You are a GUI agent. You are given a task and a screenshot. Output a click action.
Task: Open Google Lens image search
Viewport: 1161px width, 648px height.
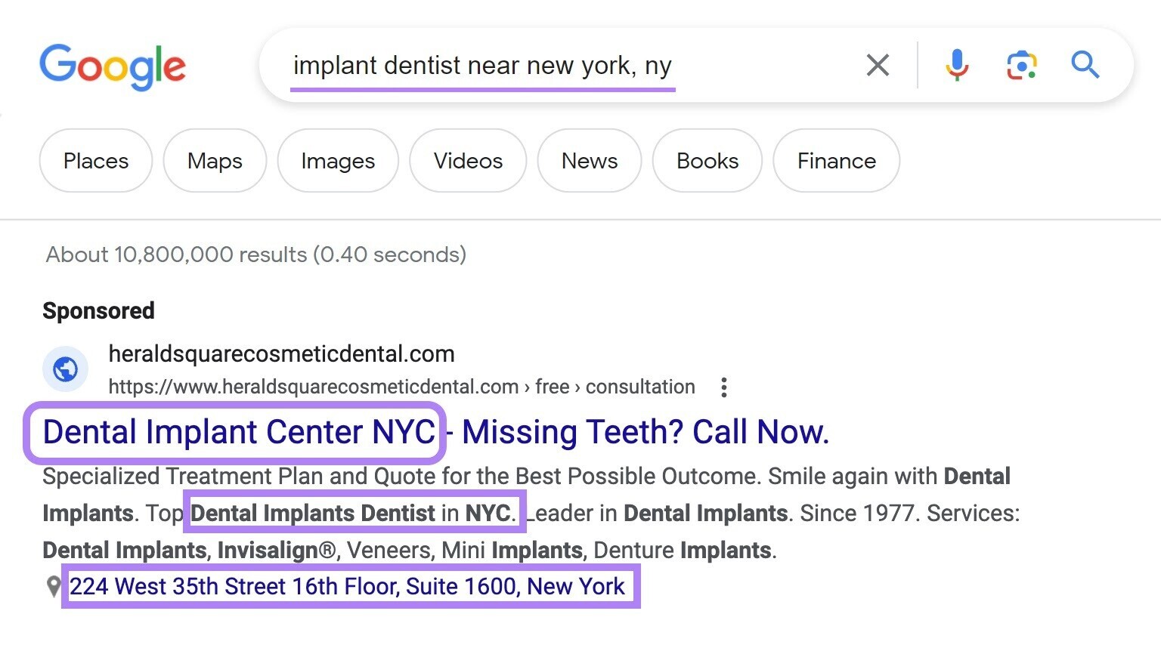coord(1022,65)
